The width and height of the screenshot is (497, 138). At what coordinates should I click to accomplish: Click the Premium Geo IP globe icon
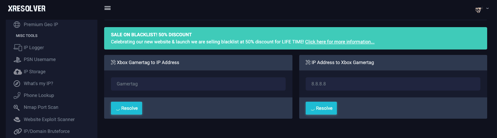(17, 24)
